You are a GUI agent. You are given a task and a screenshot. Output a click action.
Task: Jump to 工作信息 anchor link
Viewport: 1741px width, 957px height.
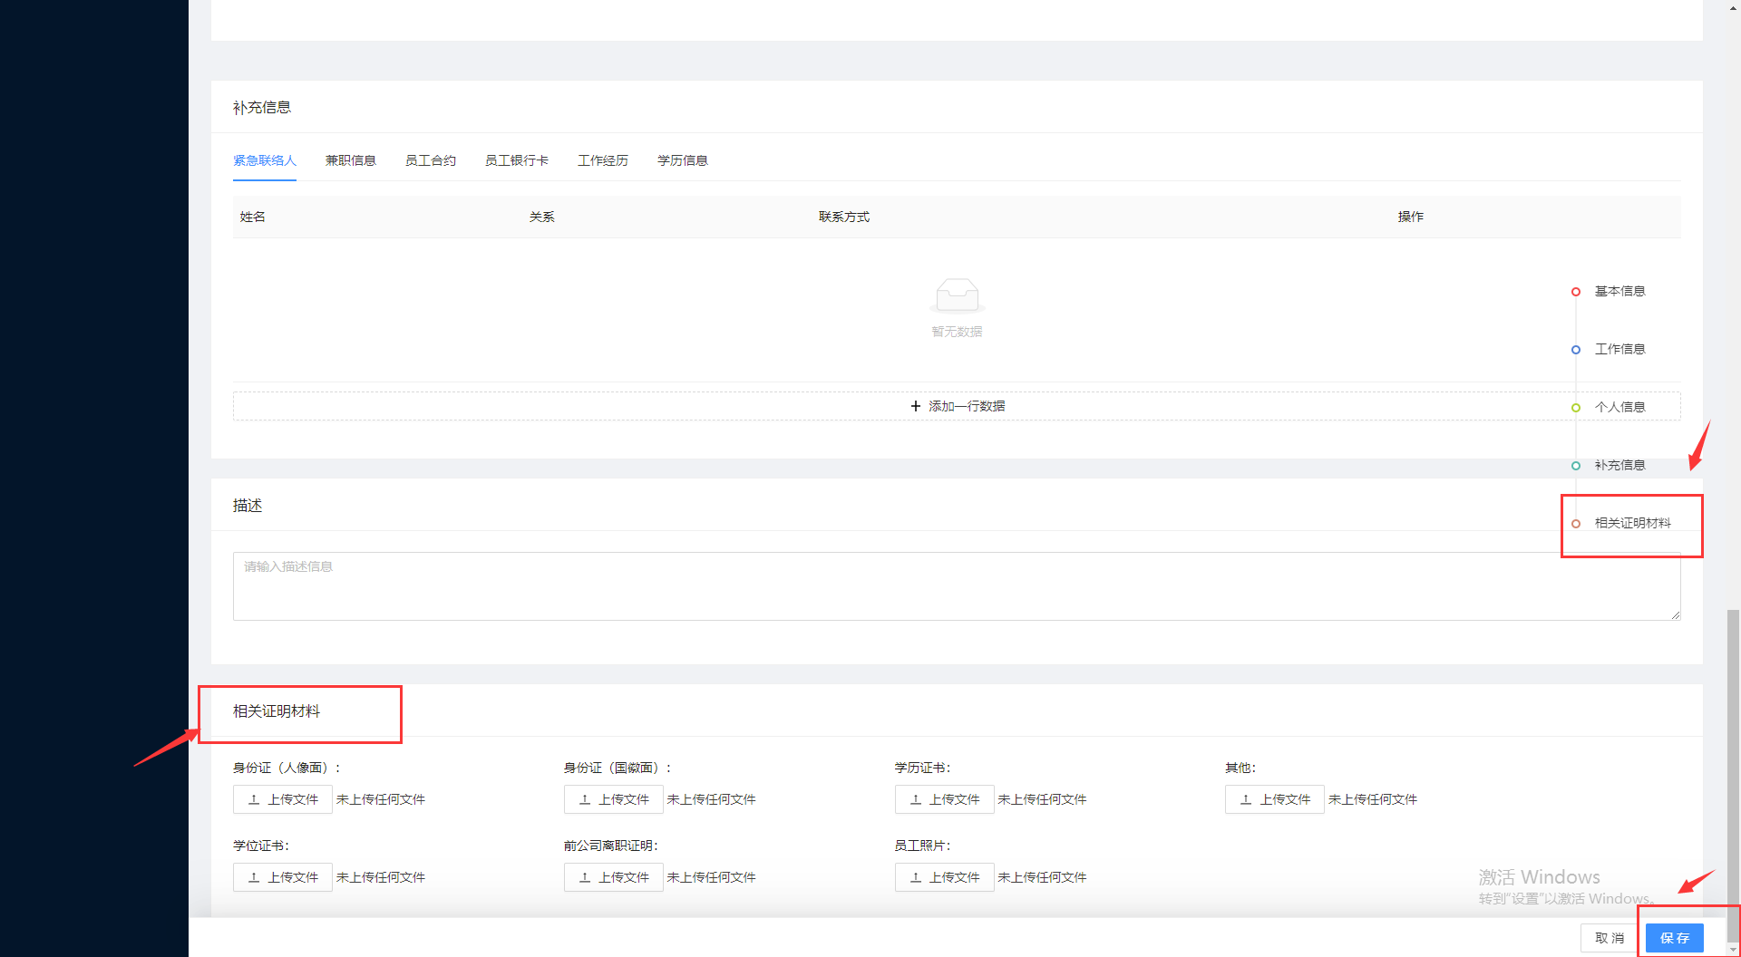point(1620,349)
